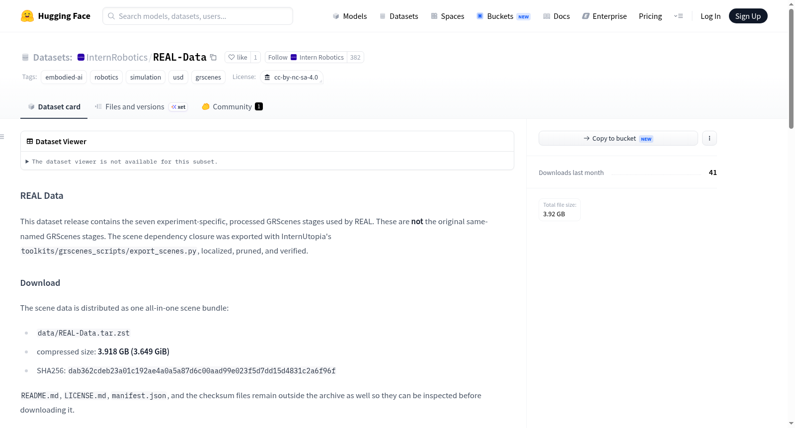Open Pricing page
Screen dimensions: 795x428
click(650, 16)
